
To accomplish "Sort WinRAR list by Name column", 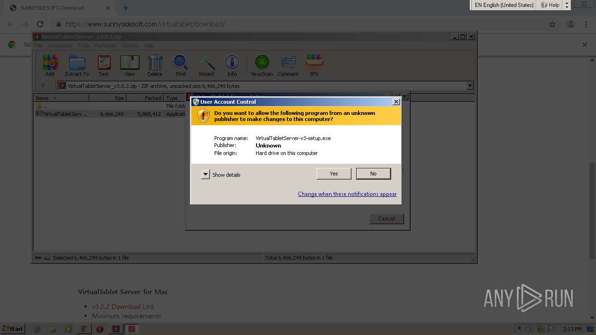I will pyautogui.click(x=61, y=98).
